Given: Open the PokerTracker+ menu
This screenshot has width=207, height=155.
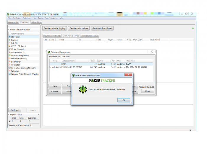Looking at the screenshot, I should [51, 18].
